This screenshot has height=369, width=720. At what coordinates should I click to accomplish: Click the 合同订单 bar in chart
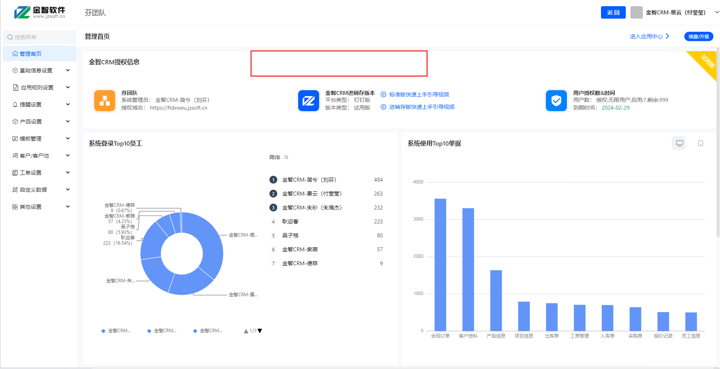coord(440,265)
